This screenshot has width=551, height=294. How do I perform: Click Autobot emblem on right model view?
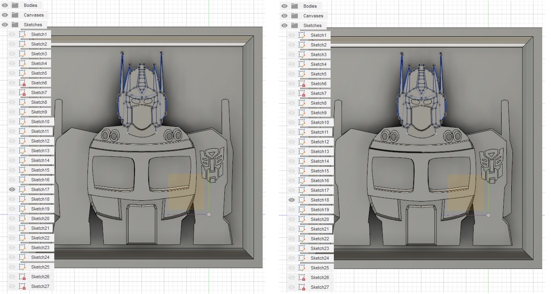(491, 166)
